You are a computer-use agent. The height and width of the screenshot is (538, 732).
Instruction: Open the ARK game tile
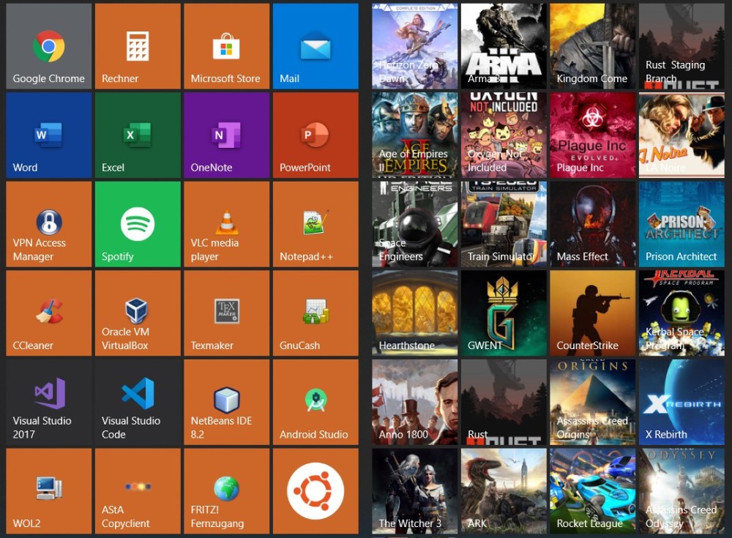coord(504,491)
